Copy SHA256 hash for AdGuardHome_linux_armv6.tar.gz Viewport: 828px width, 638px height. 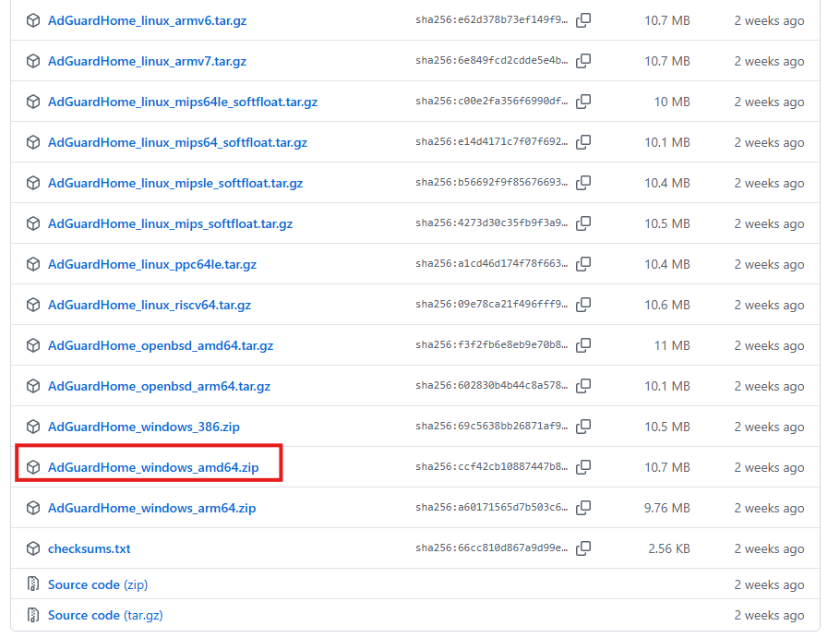pyautogui.click(x=583, y=20)
